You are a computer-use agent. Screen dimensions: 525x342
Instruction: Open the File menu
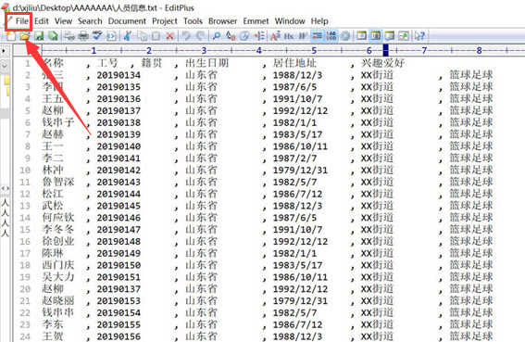pyautogui.click(x=22, y=21)
